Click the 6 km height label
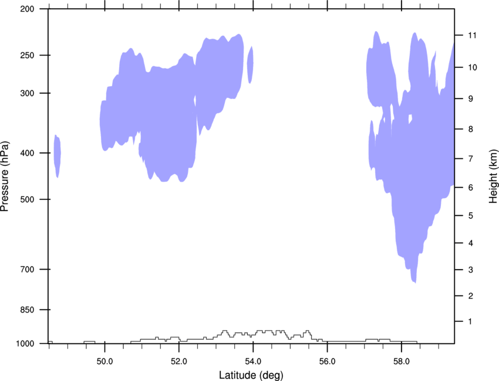This screenshot has height=381, width=499. tap(471, 188)
